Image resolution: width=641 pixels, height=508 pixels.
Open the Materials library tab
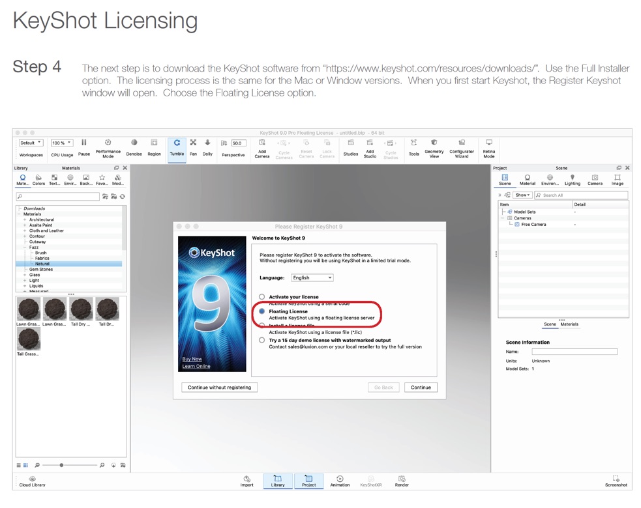[x=22, y=180]
